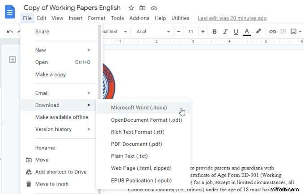Click the Move folder icon in the menu

(29, 160)
